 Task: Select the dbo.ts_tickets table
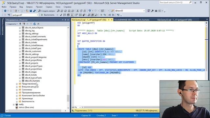coord(31,42)
